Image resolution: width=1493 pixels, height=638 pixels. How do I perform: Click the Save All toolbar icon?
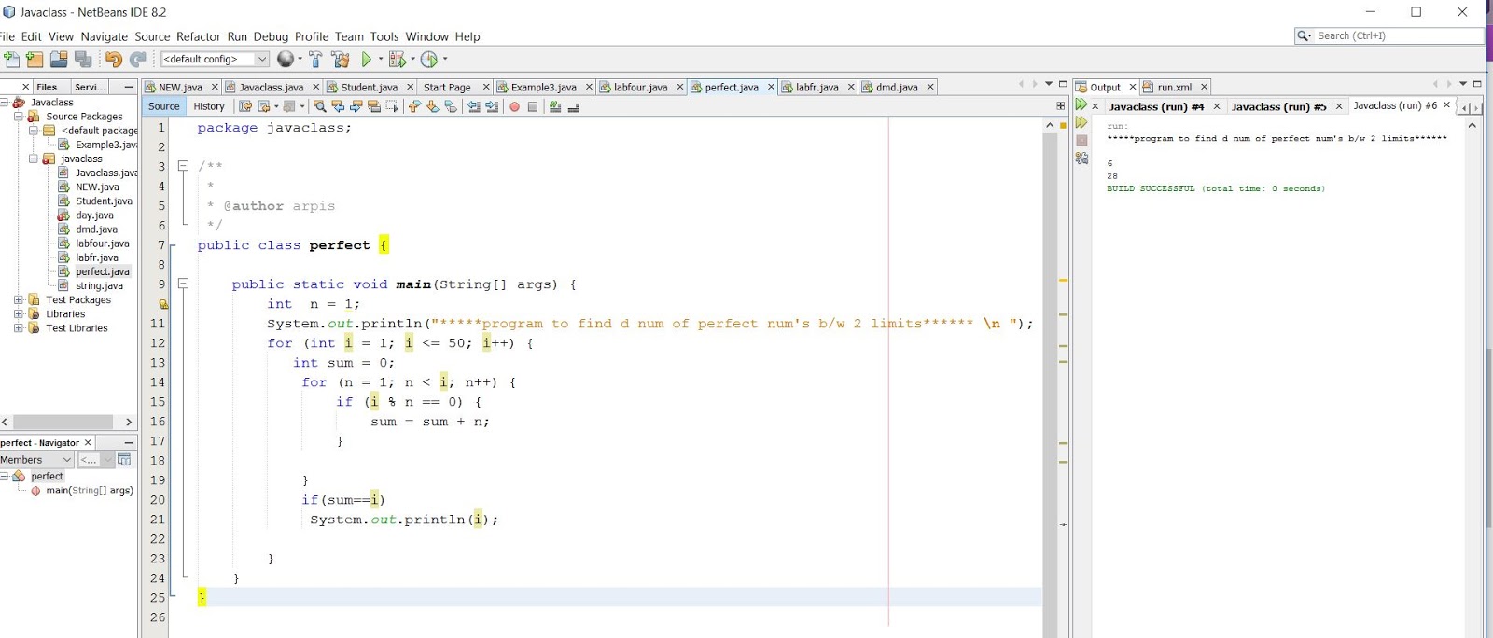tap(83, 60)
